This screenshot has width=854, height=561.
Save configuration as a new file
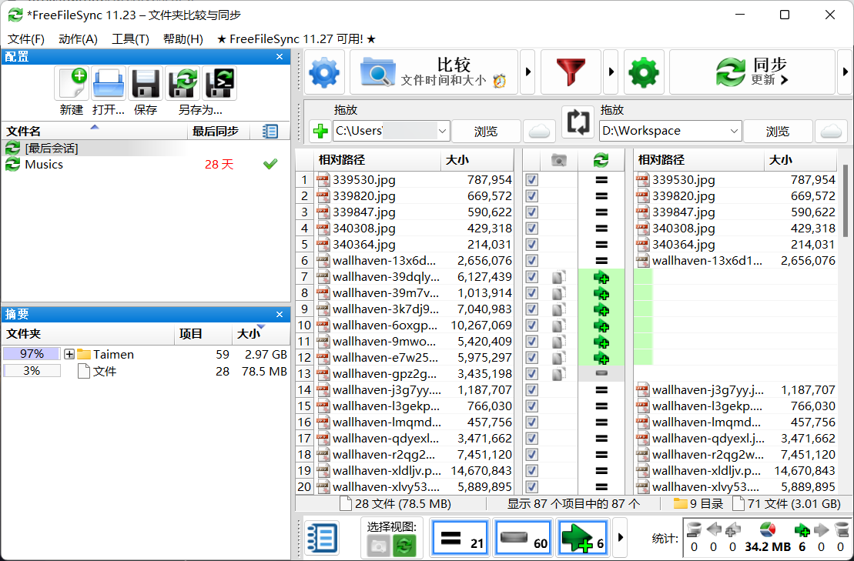[x=183, y=83]
